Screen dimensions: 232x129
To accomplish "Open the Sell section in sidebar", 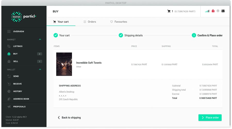I will point(15,61).
